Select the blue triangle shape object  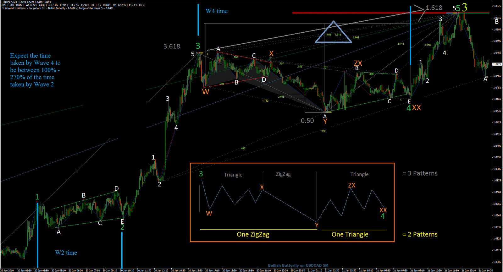(x=333, y=32)
